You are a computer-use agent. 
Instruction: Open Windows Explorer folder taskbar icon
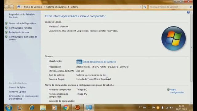[x=43, y=108]
